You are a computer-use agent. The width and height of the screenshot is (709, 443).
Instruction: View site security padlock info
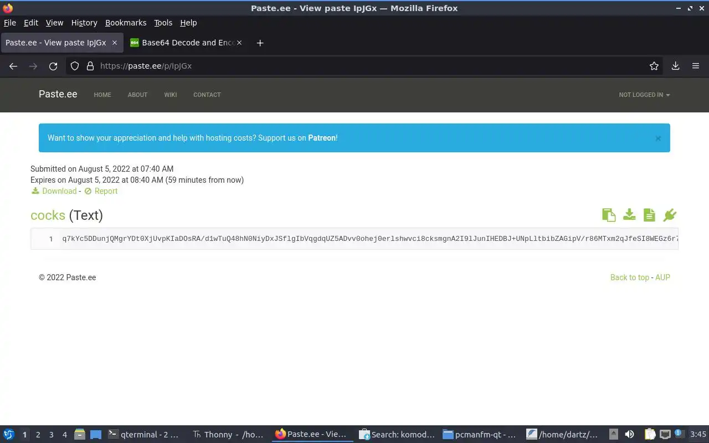coord(90,66)
